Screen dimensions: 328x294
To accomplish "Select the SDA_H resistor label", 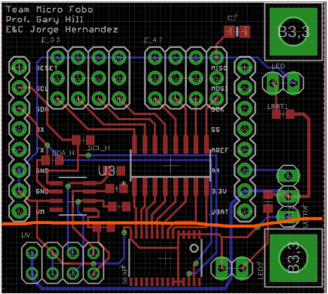I will click(x=63, y=153).
